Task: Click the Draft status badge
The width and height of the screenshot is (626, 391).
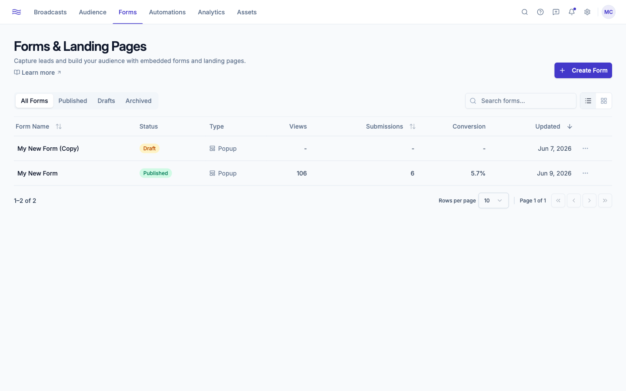Action: coord(150,149)
